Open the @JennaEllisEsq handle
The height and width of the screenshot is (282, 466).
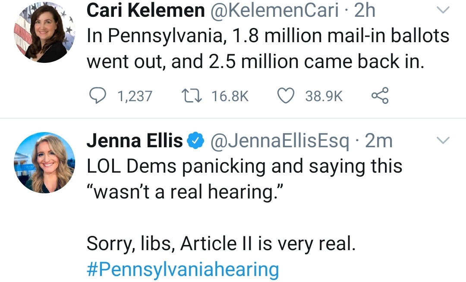click(280, 140)
